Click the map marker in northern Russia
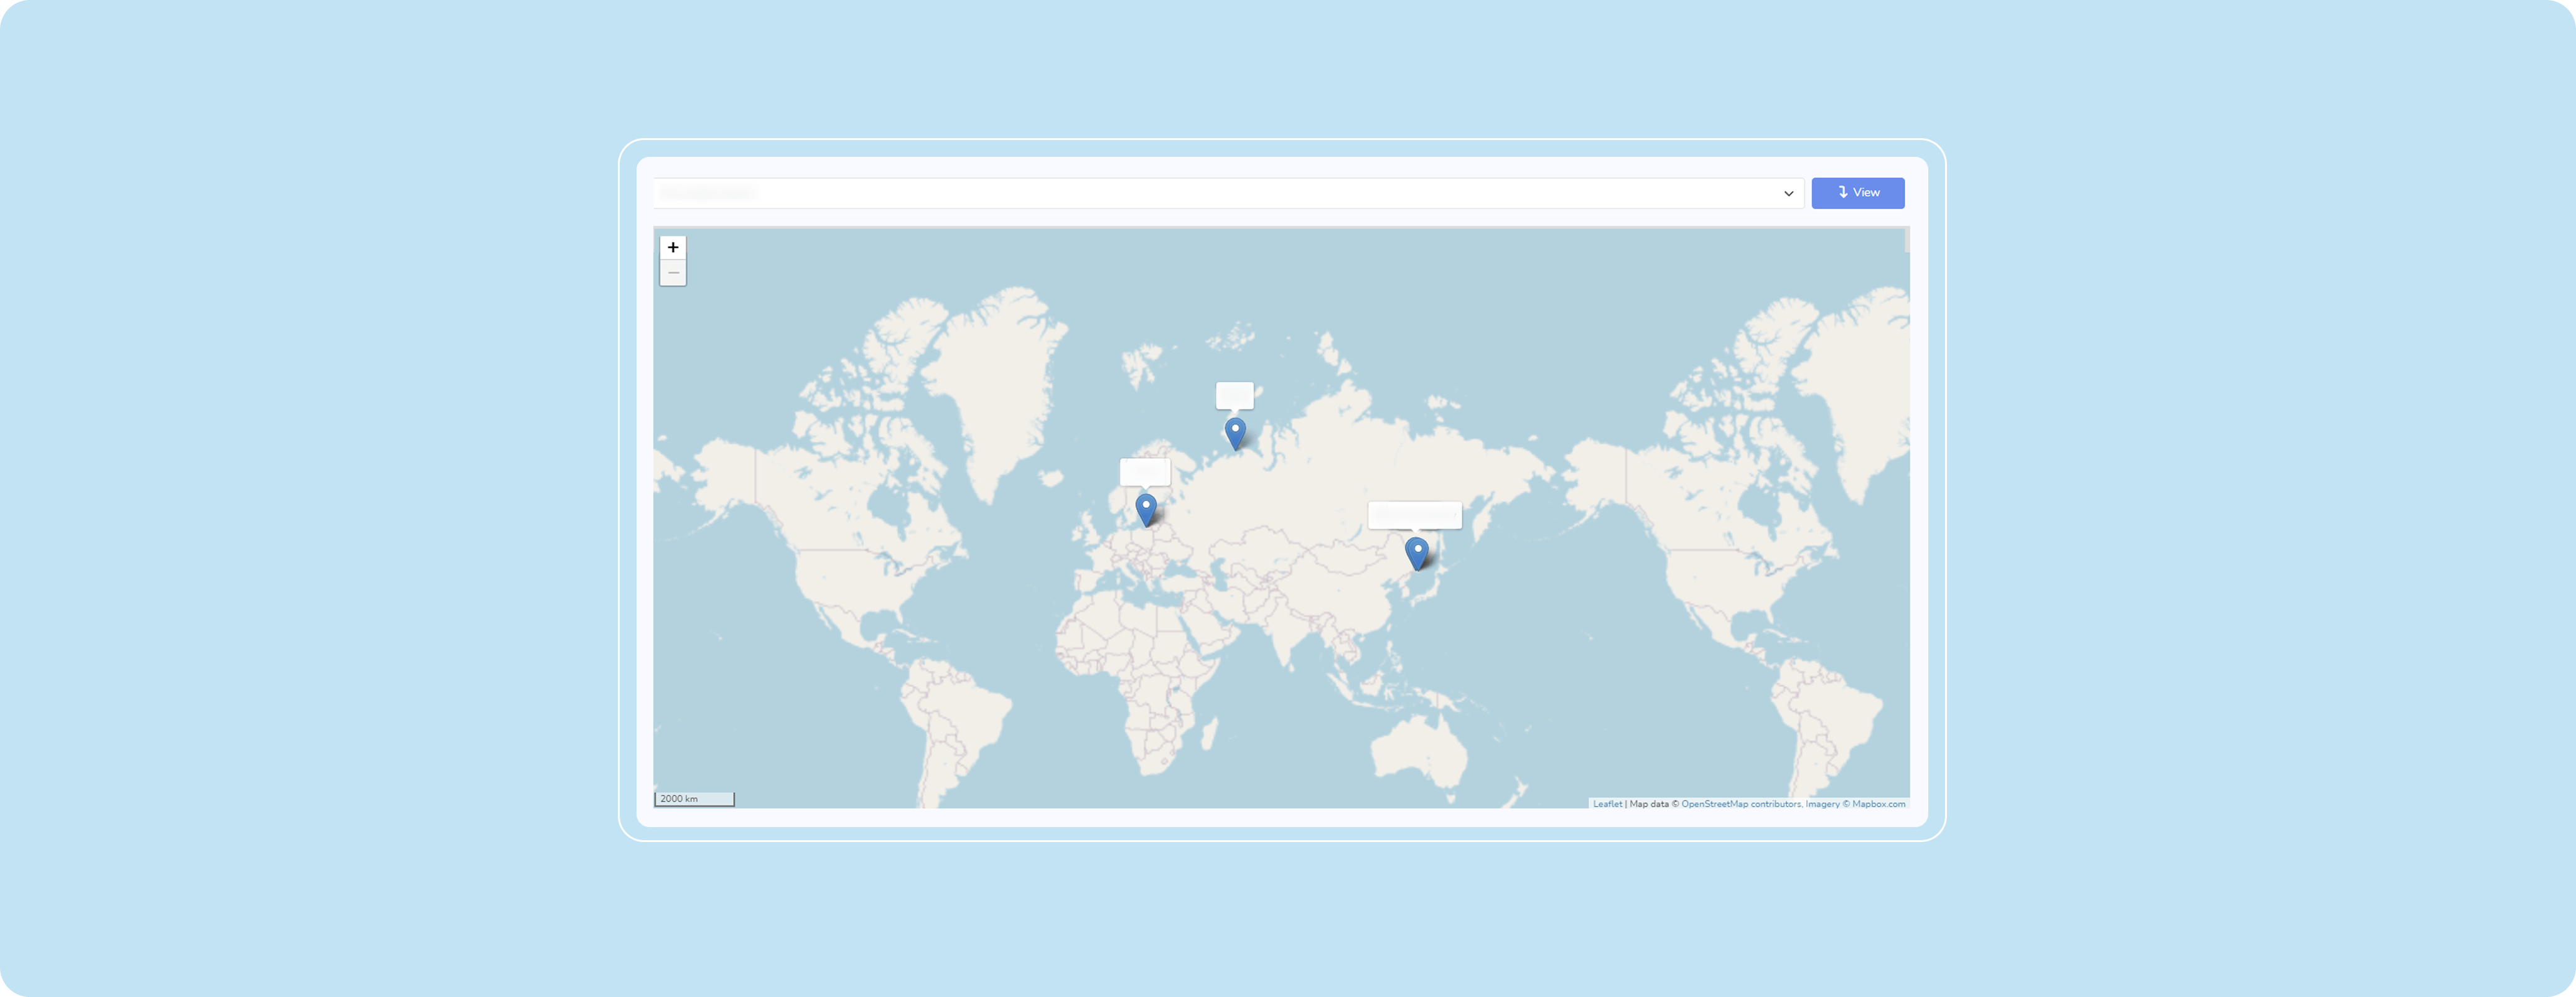 click(1235, 431)
